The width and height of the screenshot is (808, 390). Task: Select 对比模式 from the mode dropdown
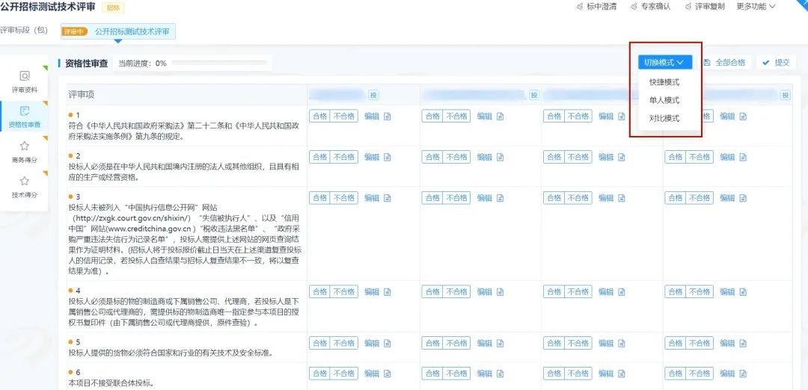pyautogui.click(x=664, y=118)
